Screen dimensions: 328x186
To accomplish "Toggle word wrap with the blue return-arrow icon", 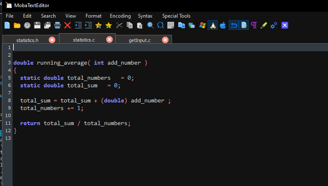I will (234, 25).
